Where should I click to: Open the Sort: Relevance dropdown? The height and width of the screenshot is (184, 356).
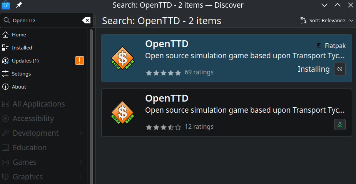(327, 21)
